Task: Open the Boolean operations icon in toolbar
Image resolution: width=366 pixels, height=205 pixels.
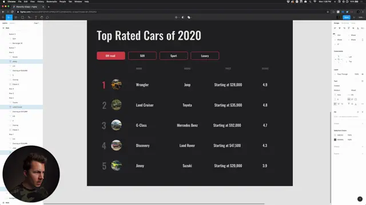Action: pyautogui.click(x=189, y=18)
